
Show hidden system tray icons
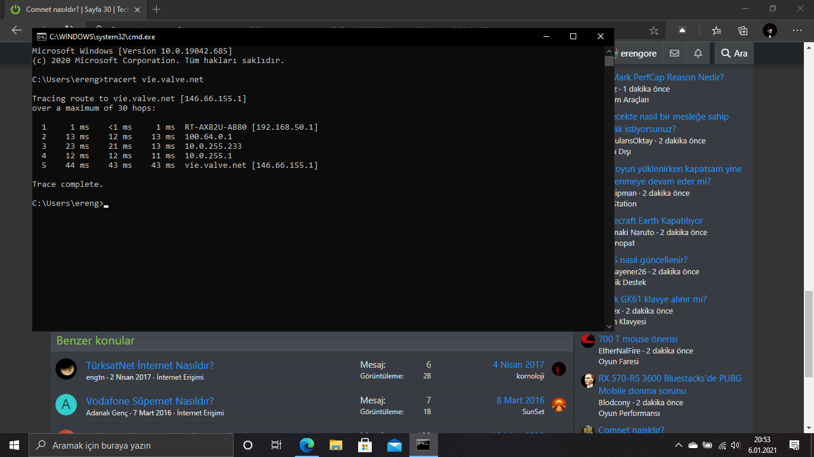pyautogui.click(x=678, y=445)
